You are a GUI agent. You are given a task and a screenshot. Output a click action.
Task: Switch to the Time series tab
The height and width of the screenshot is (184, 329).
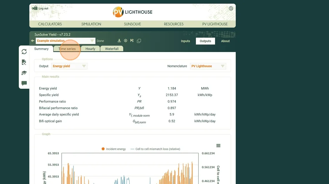tap(67, 49)
